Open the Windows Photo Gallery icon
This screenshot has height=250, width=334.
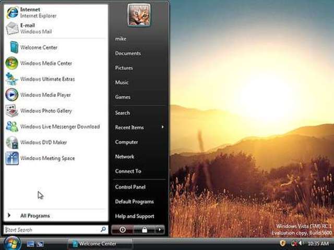11,110
